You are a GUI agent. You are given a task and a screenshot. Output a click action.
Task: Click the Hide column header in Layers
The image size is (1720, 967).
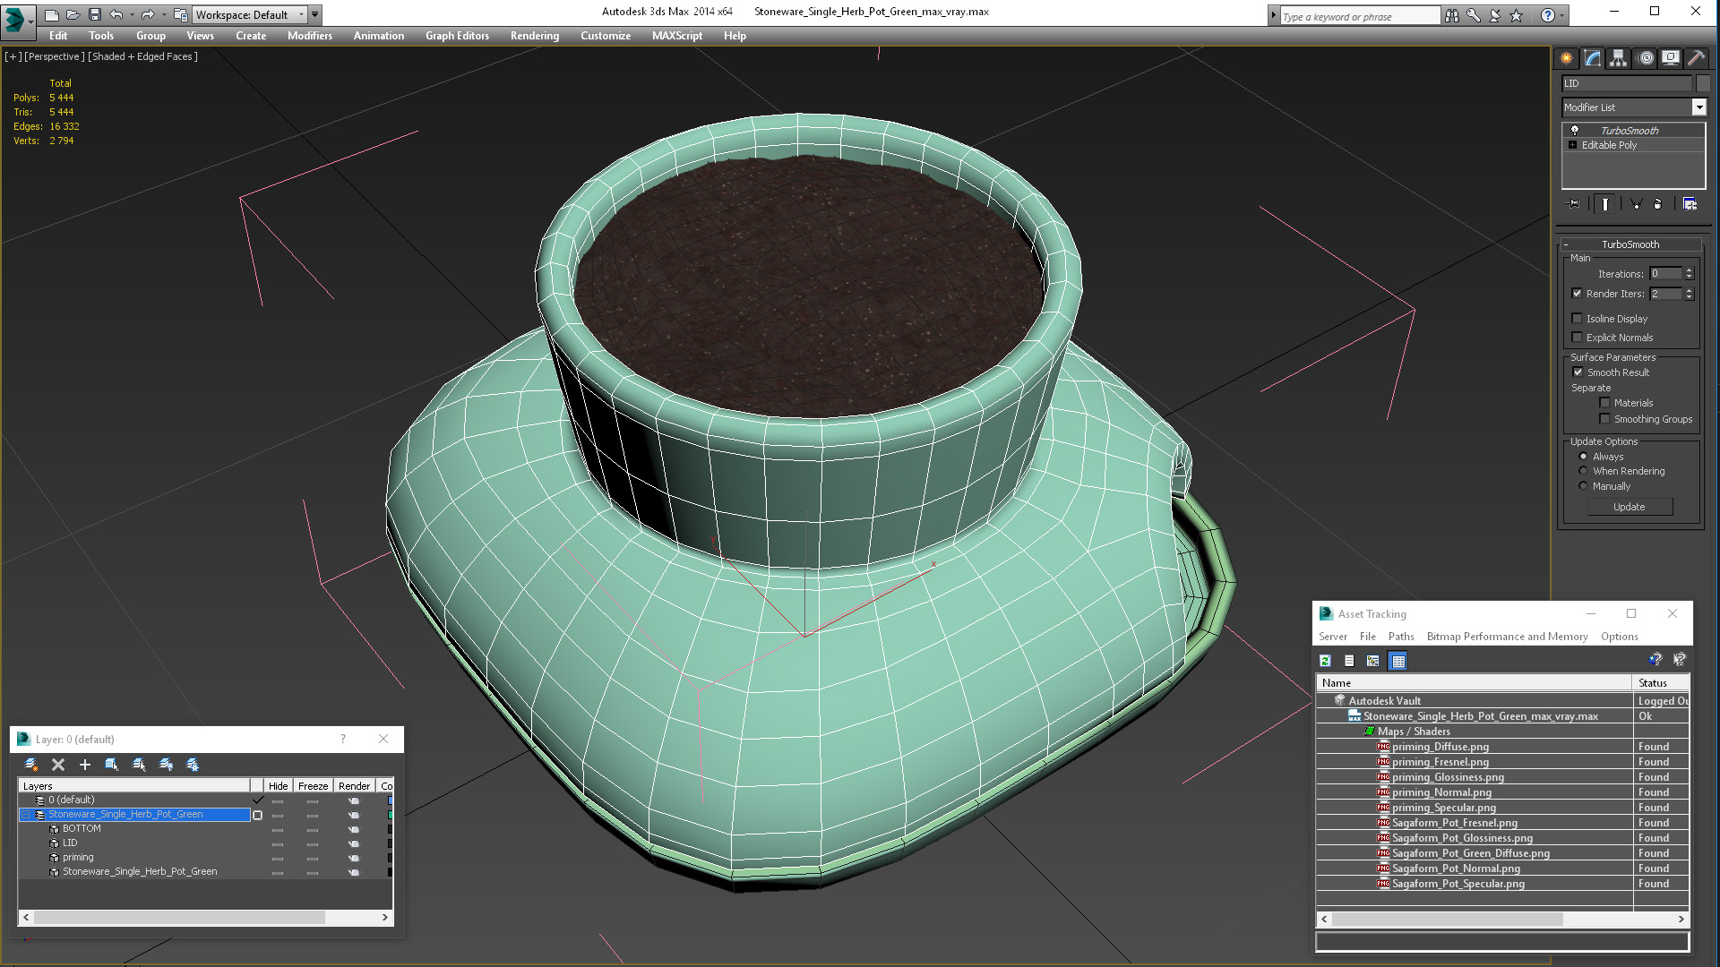(278, 786)
